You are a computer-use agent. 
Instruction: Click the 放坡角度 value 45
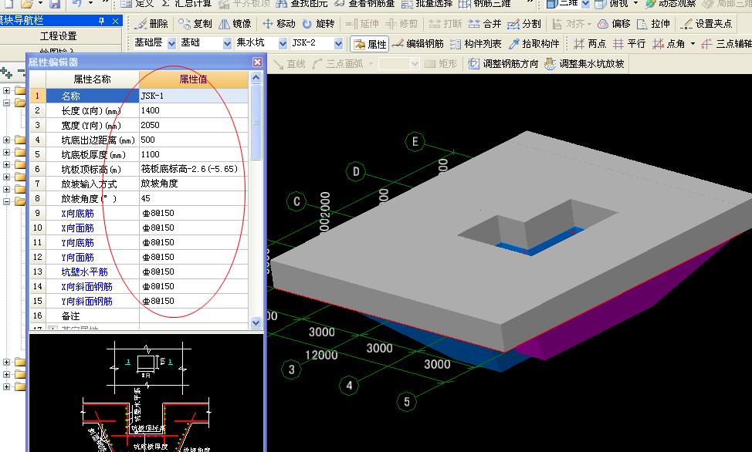[193, 198]
